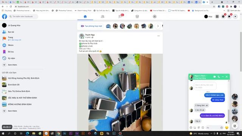The width and height of the screenshot is (242, 136).
Task: Reload the page in Chrome
Action: pyautogui.click(x=11, y=7)
